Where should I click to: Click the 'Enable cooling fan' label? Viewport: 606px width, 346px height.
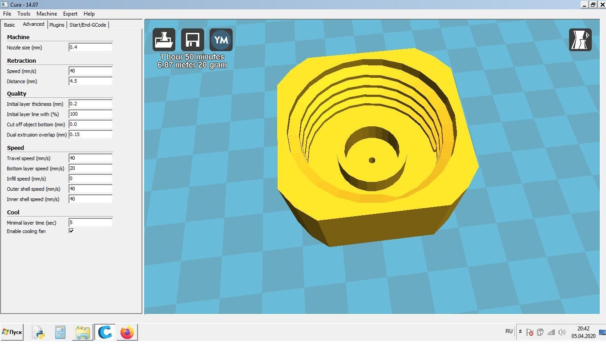pyautogui.click(x=26, y=231)
